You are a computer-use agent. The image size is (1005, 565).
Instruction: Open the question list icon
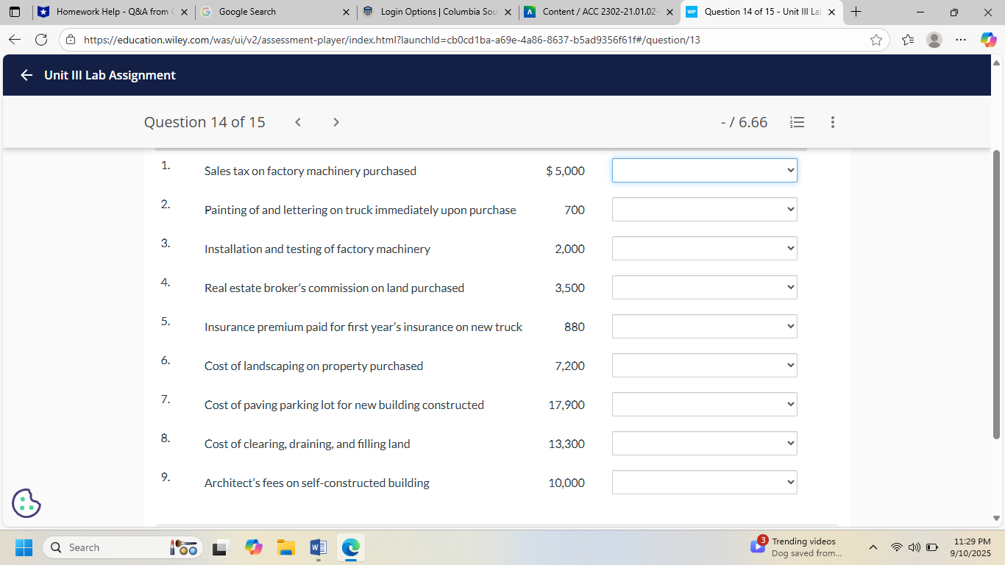coord(797,122)
